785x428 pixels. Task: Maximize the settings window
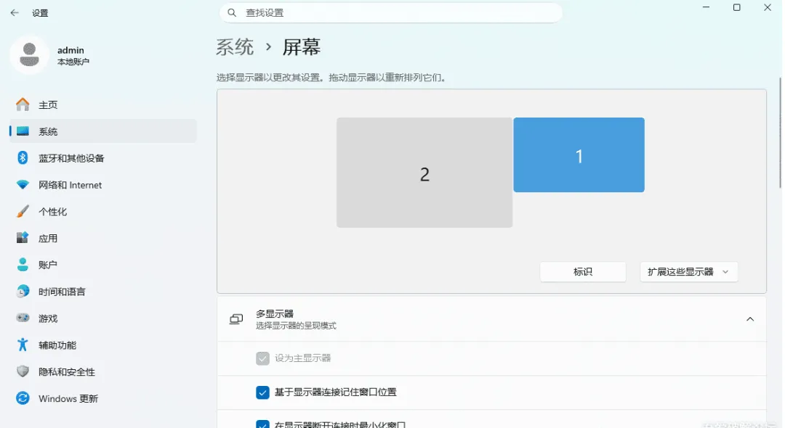(736, 7)
